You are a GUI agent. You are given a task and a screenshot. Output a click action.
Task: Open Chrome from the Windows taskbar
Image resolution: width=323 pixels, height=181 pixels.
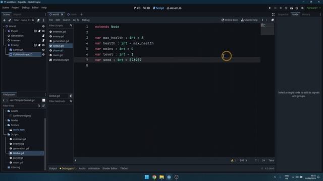pos(154,177)
